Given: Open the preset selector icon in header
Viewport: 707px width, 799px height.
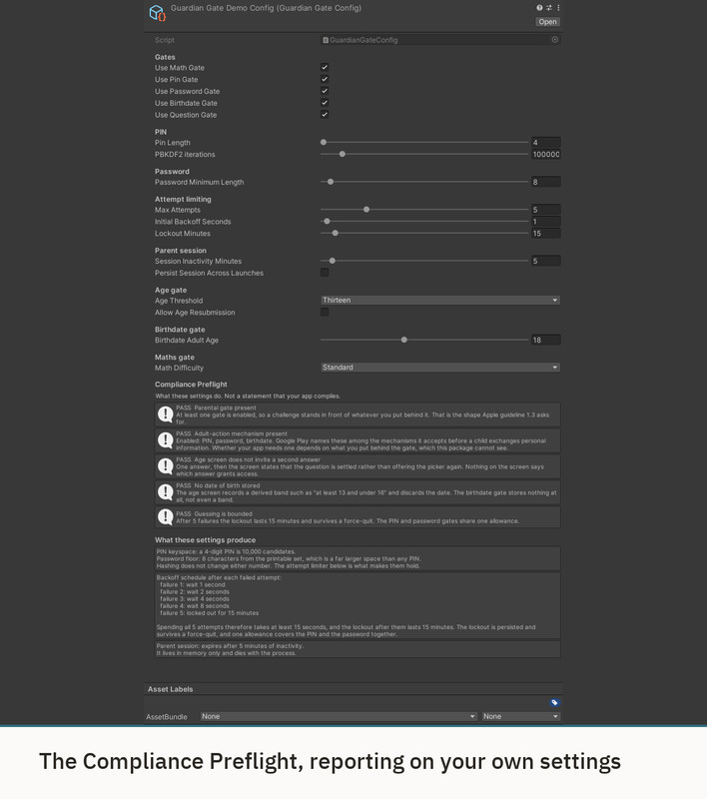Looking at the screenshot, I should pos(549,8).
